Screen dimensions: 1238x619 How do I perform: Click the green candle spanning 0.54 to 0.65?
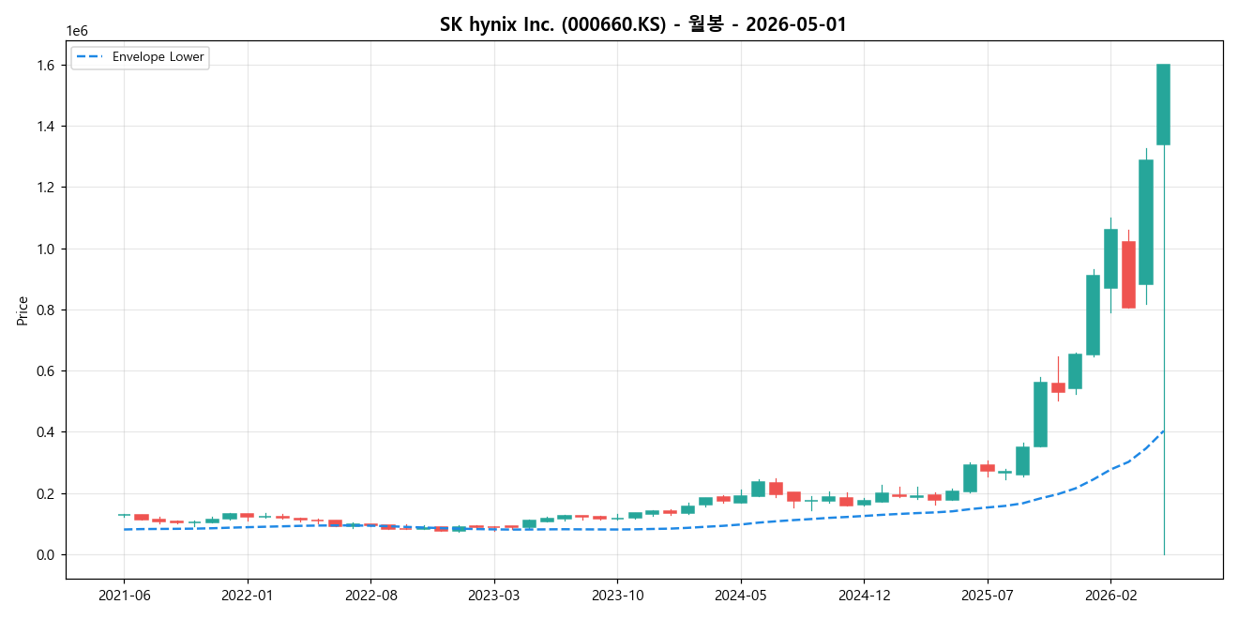[1076, 371]
